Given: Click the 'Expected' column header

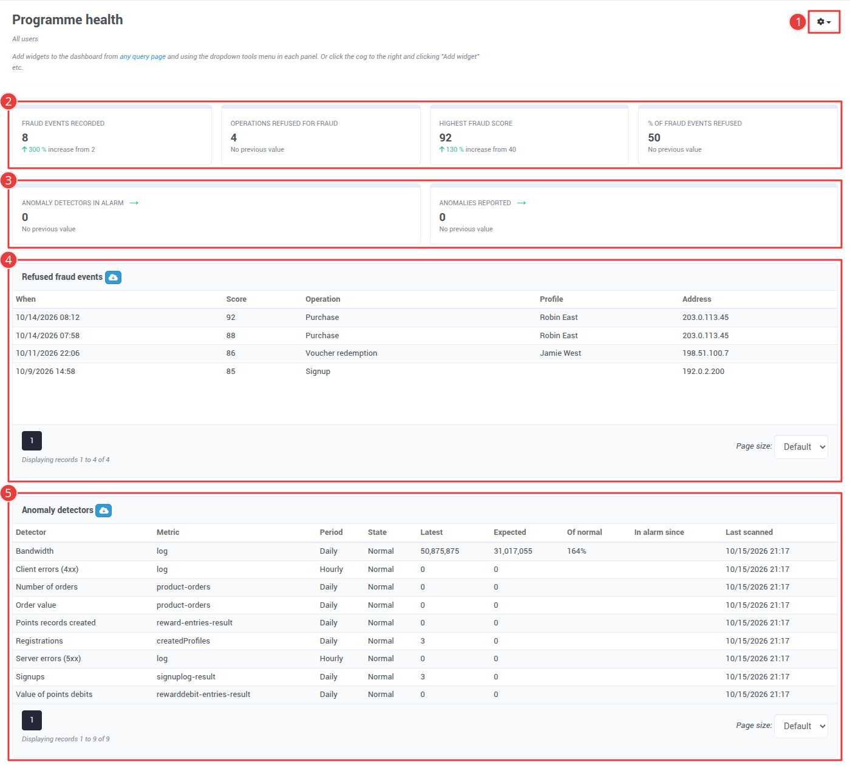Looking at the screenshot, I should pyautogui.click(x=510, y=532).
